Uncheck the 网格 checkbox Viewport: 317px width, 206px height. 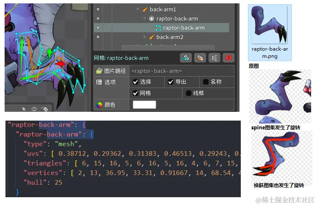pos(135,93)
